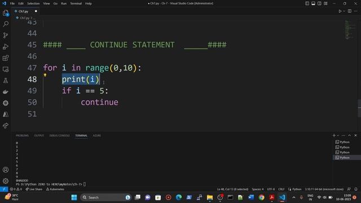
Task: Open the Explorer view in activity bar
Action: point(6,13)
